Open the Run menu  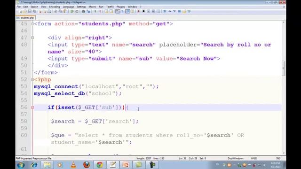click(101, 7)
